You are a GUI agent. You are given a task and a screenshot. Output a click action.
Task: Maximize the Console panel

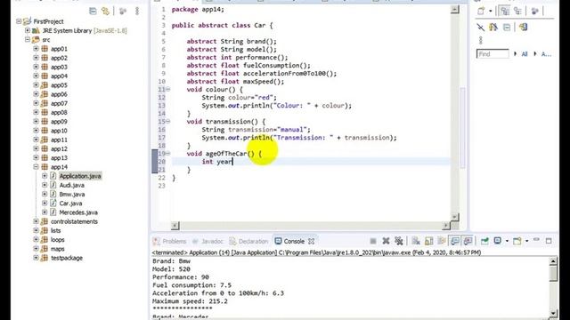tap(549, 241)
